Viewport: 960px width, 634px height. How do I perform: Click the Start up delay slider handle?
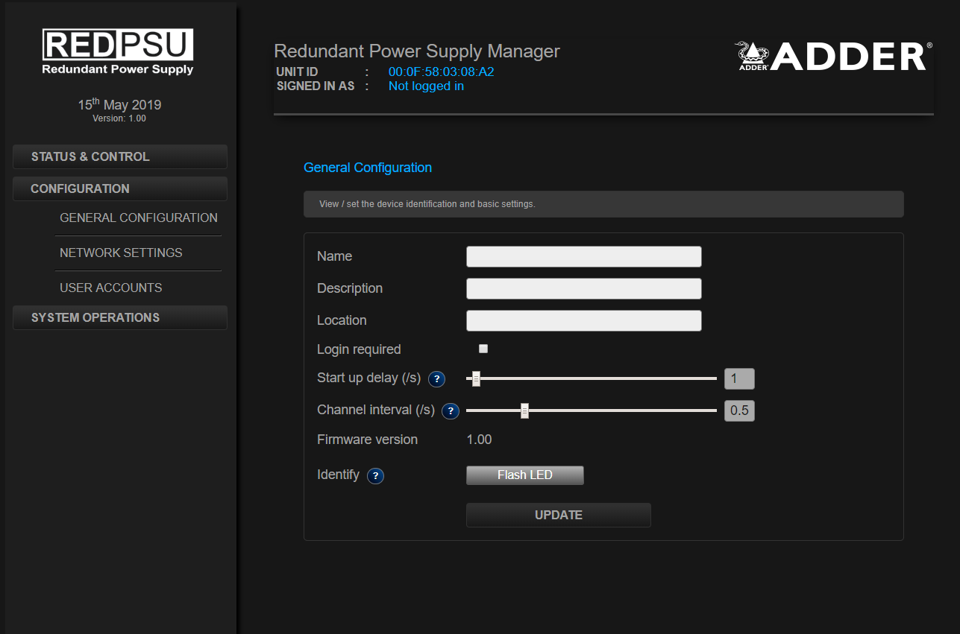click(476, 379)
